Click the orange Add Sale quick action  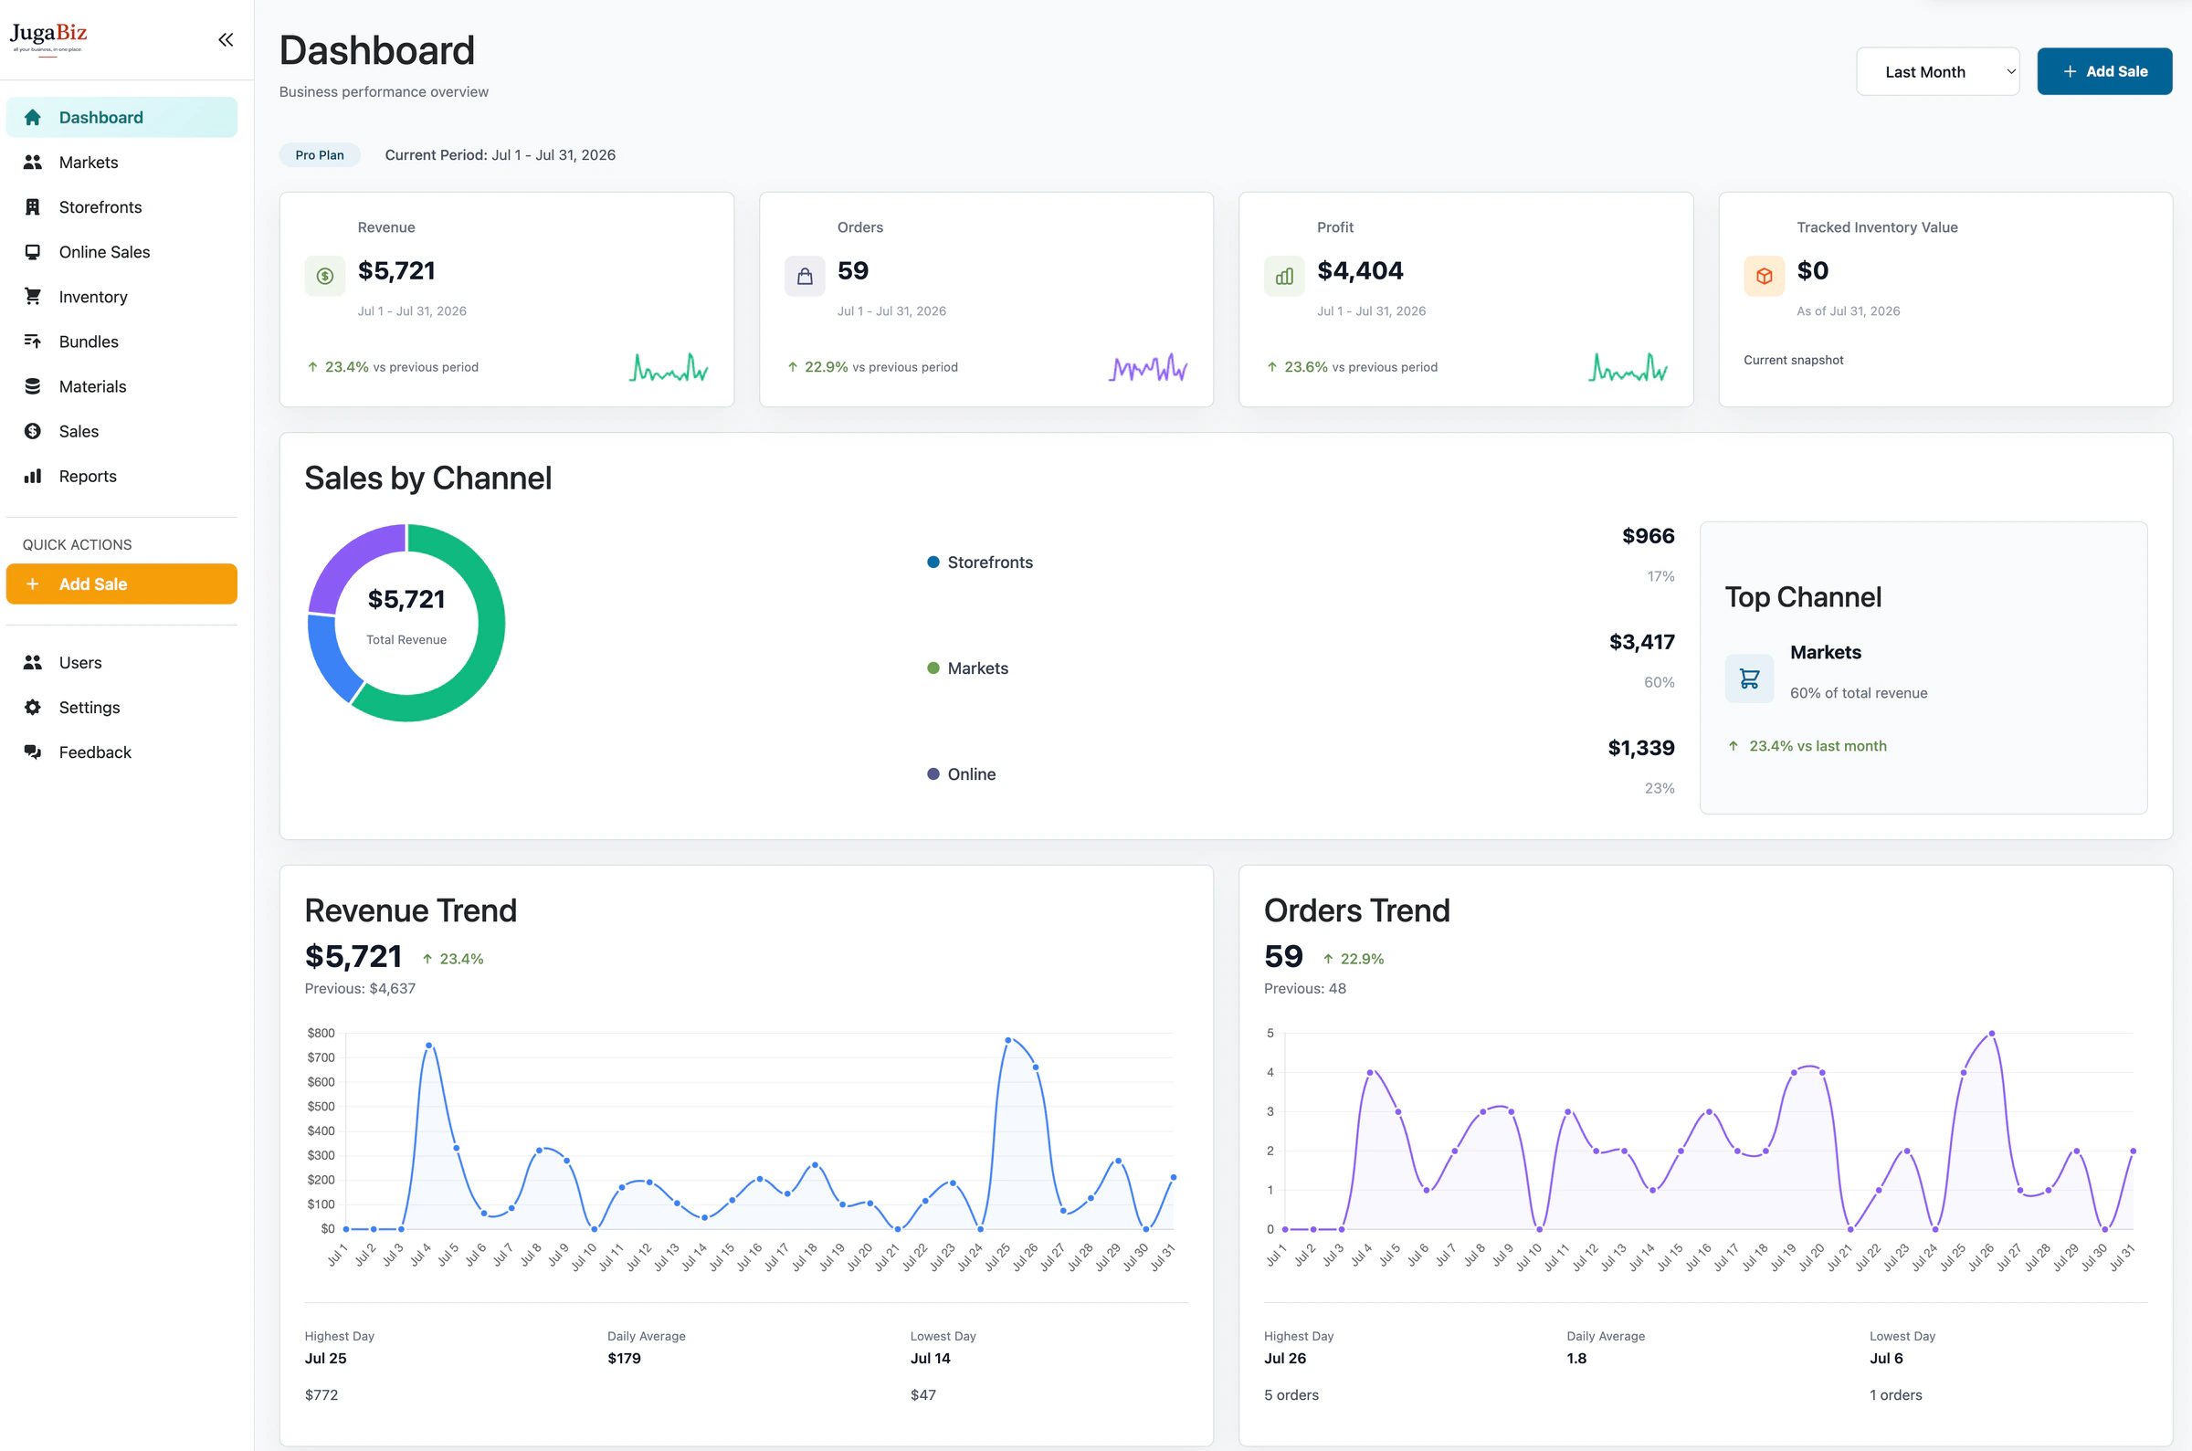121,584
